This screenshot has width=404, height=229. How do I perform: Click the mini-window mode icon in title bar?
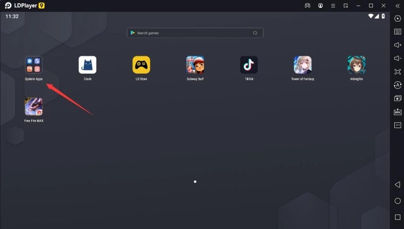pyautogui.click(x=346, y=6)
